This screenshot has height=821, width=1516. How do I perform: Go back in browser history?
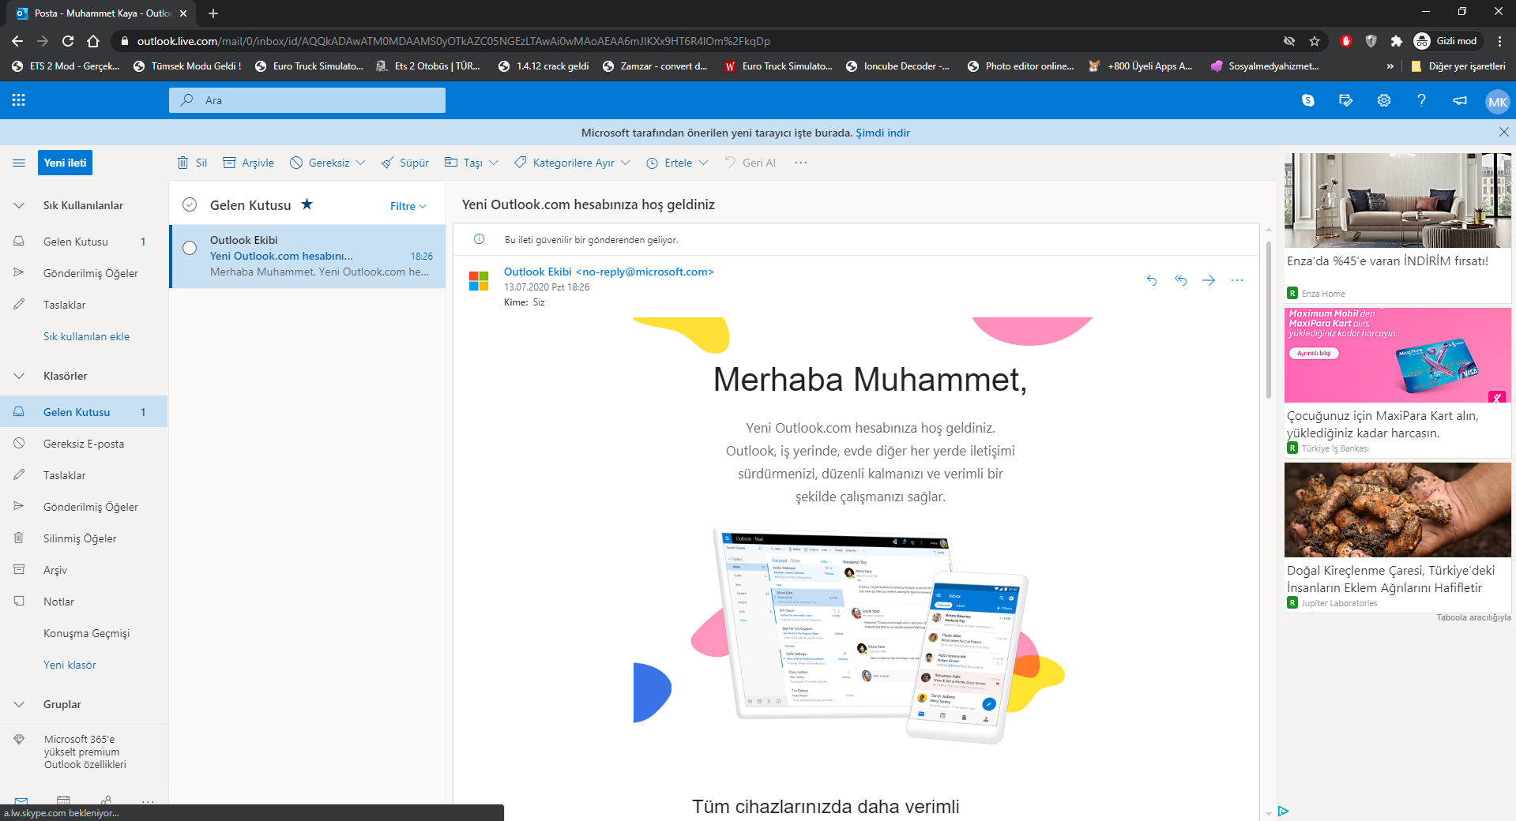point(17,41)
